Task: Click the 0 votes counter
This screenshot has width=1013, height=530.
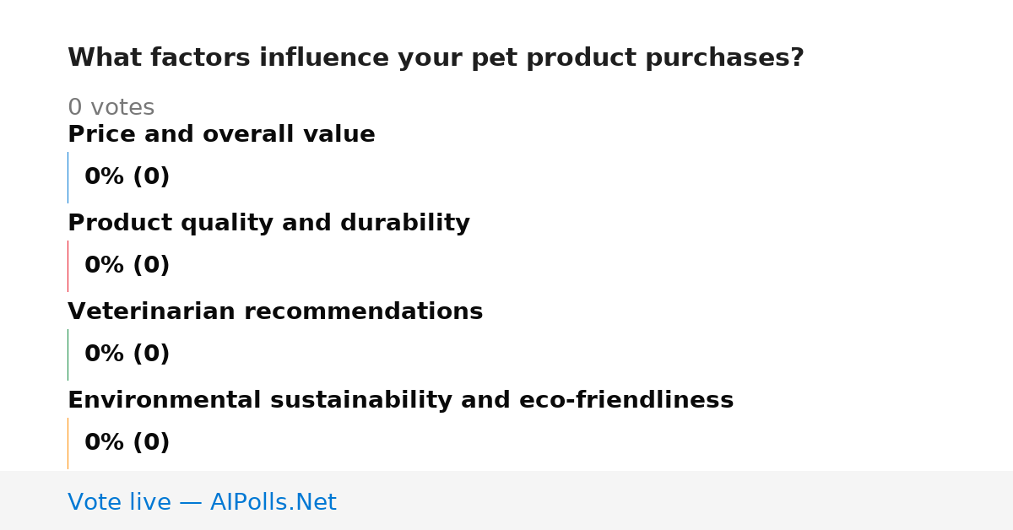Action: tap(111, 107)
